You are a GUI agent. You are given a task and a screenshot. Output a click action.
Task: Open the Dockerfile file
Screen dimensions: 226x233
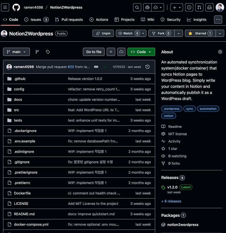22,193
